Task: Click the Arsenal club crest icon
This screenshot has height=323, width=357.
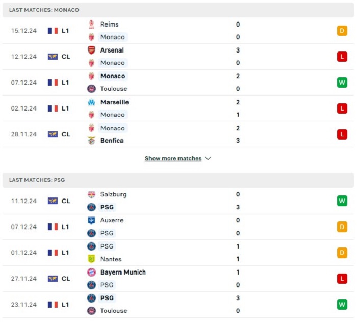Action: point(91,50)
